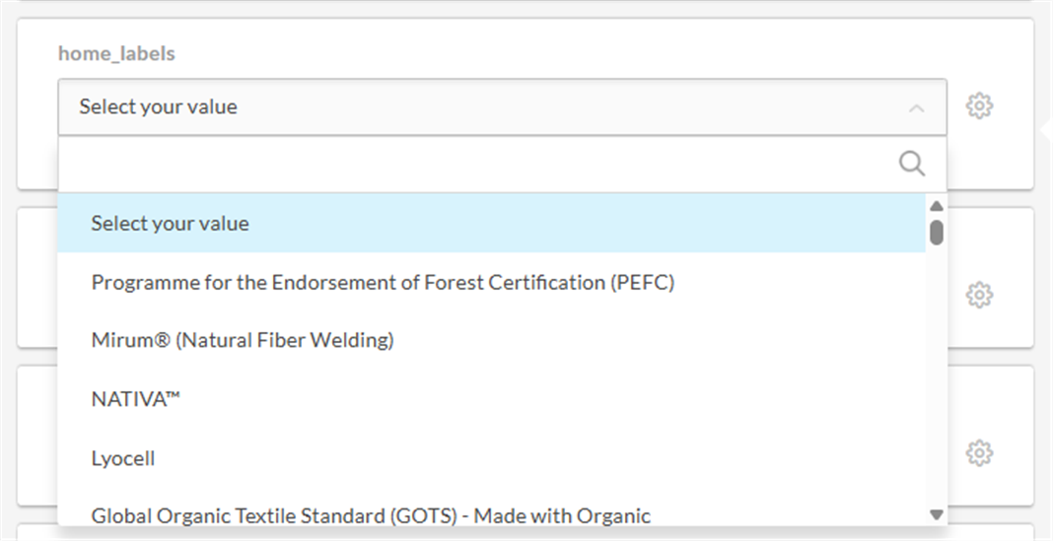Open settings gear right of the PEFC option
Image resolution: width=1053 pixels, height=541 pixels.
click(978, 295)
